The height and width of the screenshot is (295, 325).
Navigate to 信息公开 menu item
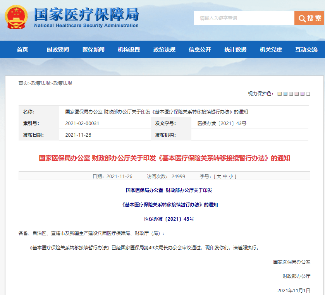point(200,50)
